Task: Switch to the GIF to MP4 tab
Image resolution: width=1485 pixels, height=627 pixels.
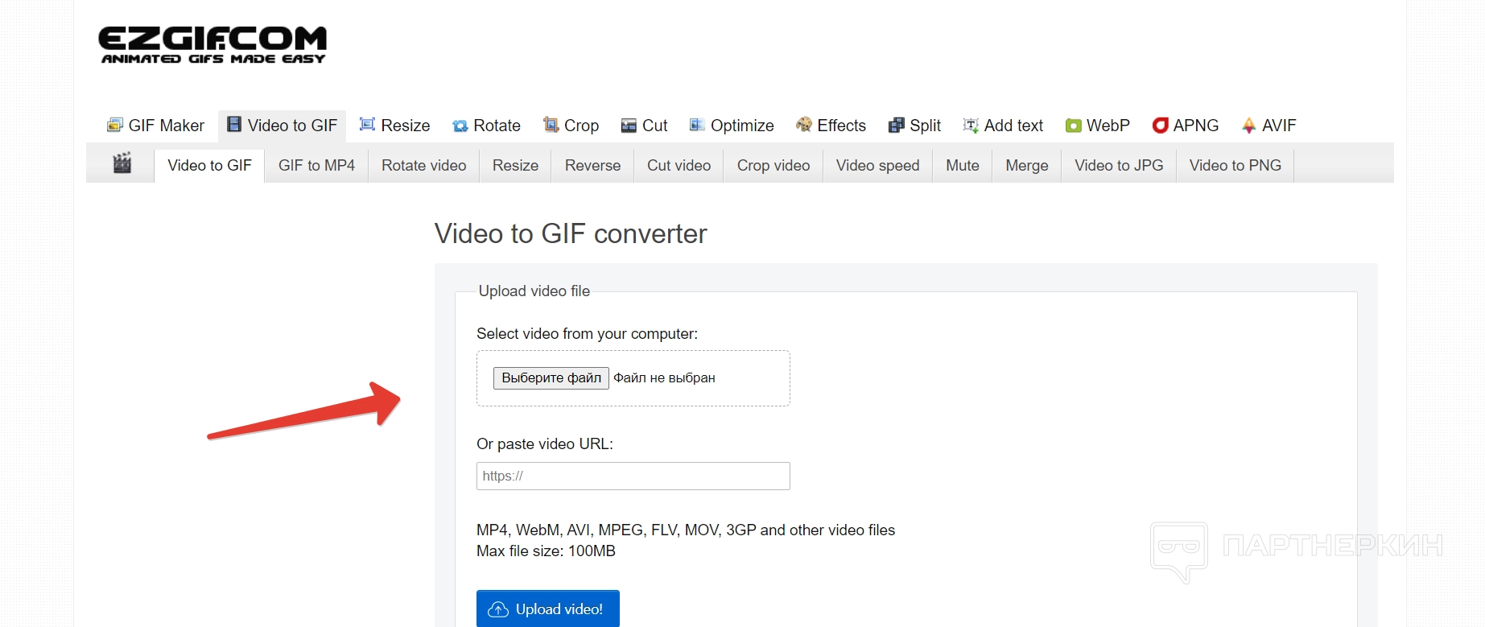Action: [x=316, y=165]
